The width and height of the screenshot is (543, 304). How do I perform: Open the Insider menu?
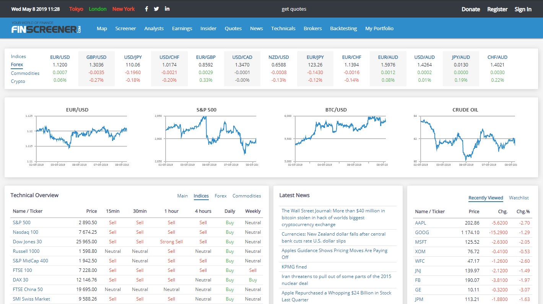coord(208,28)
